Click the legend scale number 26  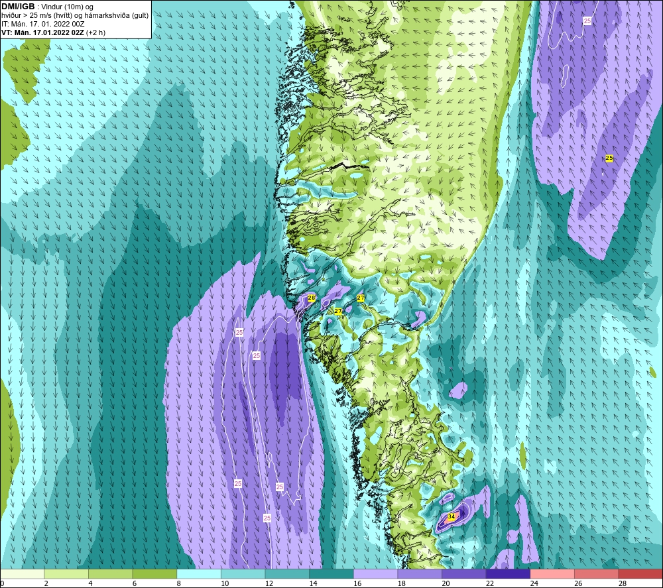578,583
